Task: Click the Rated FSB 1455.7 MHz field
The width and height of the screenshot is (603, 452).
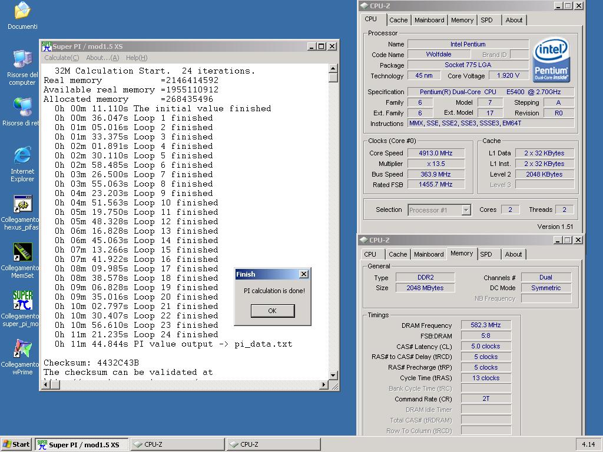Action: tap(436, 184)
